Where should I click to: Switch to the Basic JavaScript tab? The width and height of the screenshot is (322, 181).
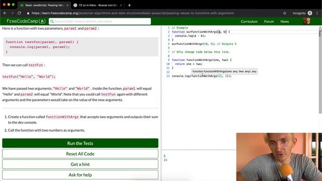point(44,6)
